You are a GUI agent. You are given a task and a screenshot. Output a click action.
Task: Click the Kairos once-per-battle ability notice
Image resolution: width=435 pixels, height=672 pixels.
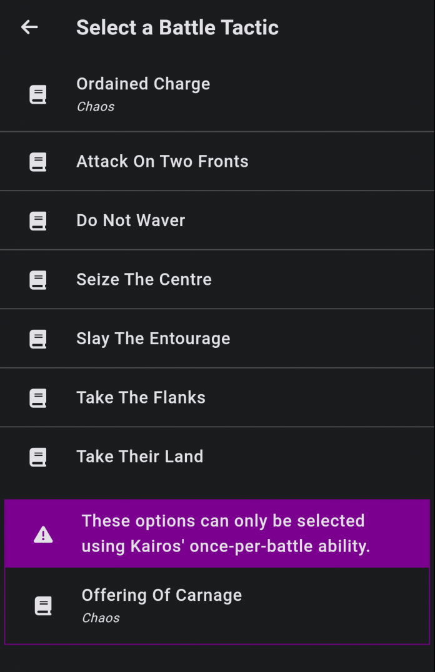[226, 533]
